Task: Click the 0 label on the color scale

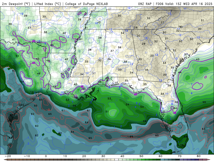Action: tap(46, 156)
